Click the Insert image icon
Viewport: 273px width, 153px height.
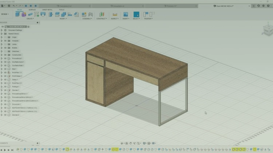tap(126, 14)
